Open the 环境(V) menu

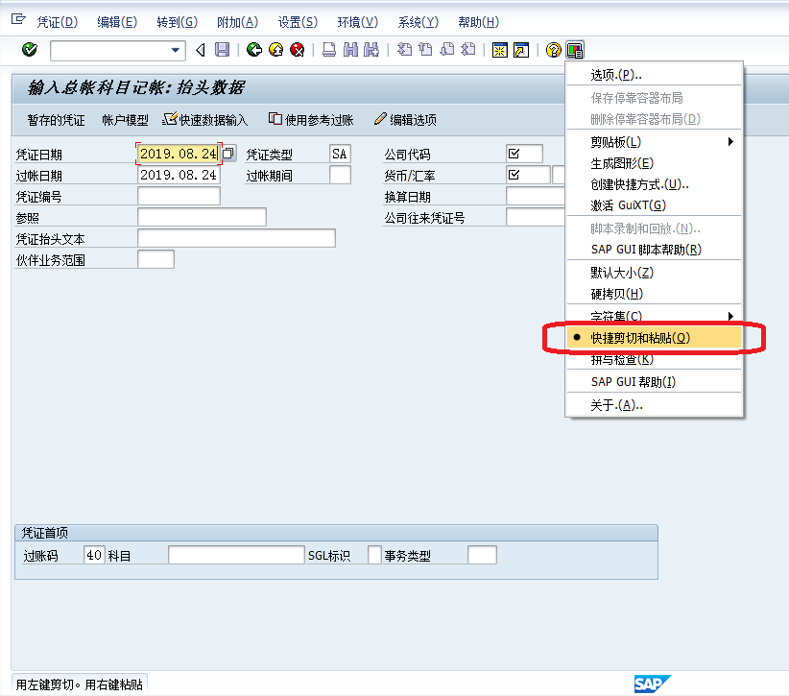tap(358, 22)
